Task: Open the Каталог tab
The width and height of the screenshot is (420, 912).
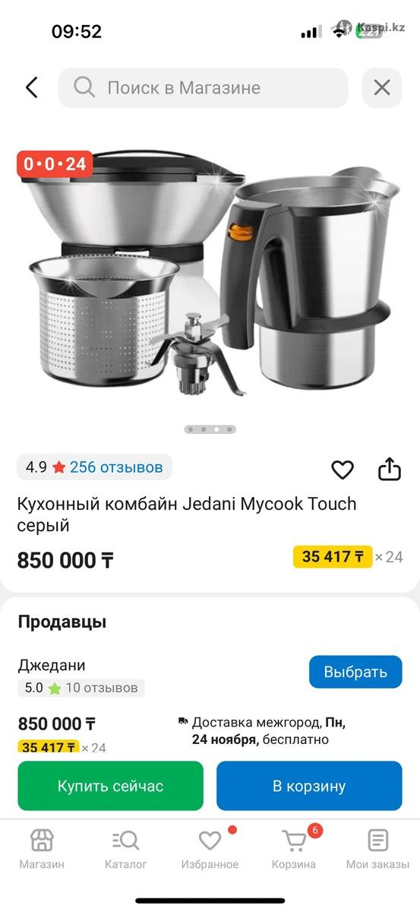Action: (x=126, y=849)
